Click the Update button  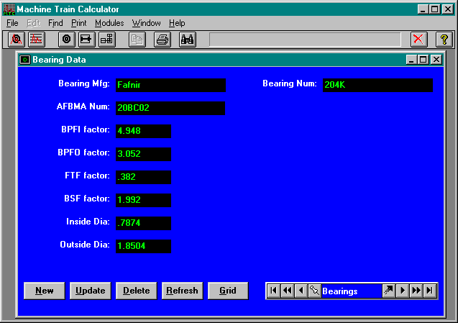click(91, 291)
